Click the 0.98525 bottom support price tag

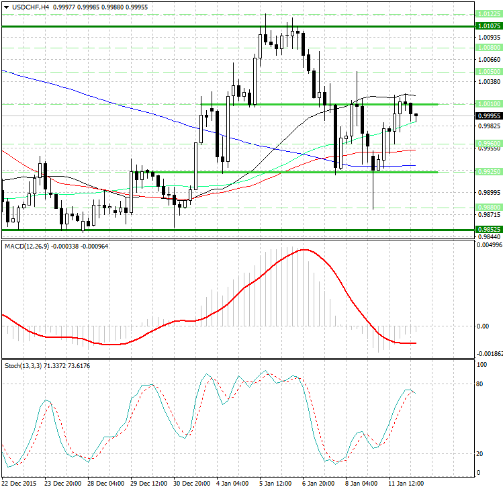488,230
